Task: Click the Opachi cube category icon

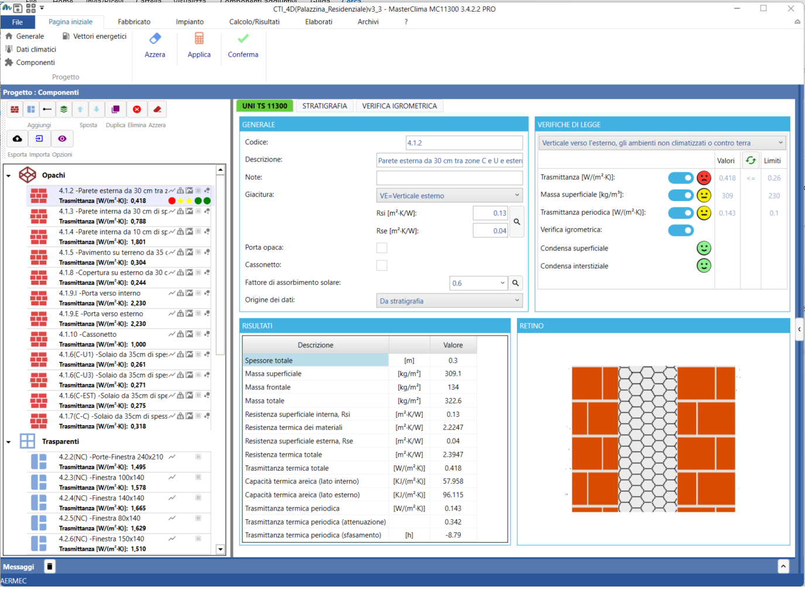Action: [x=28, y=175]
